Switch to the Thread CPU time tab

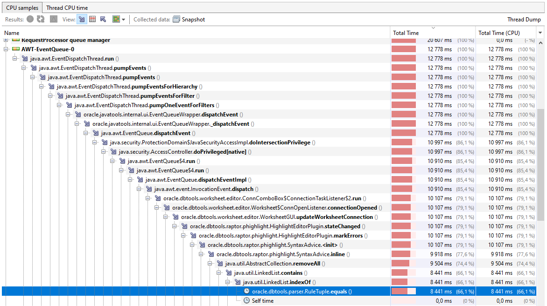(x=67, y=7)
